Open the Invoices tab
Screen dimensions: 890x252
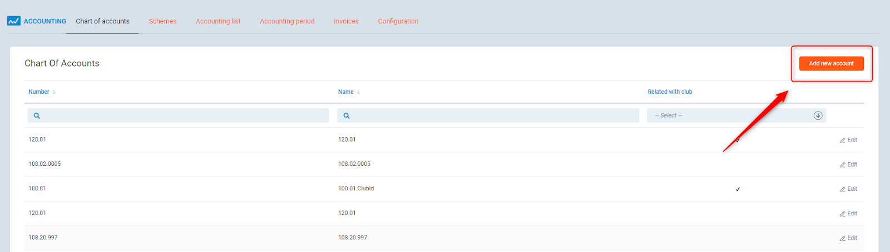pos(346,21)
